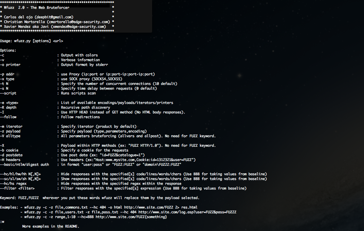Click the '-t N' option

click(4, 84)
